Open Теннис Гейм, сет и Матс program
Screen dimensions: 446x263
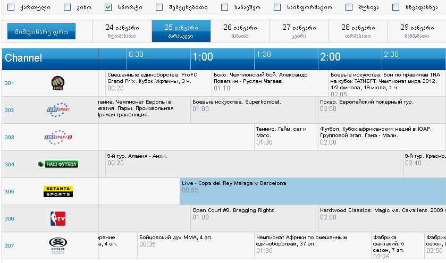point(286,137)
